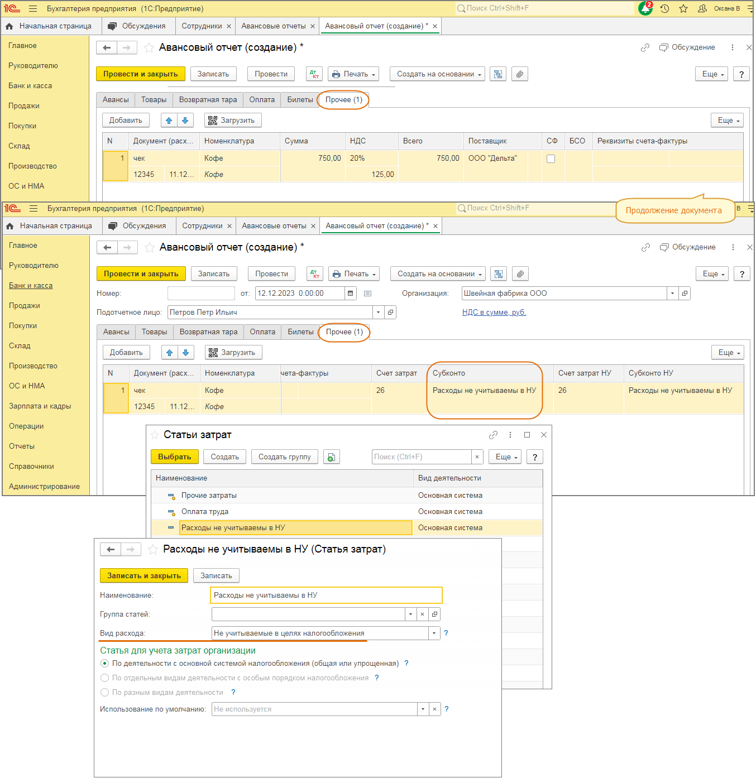Open the Группа статей dropdown

click(x=410, y=614)
